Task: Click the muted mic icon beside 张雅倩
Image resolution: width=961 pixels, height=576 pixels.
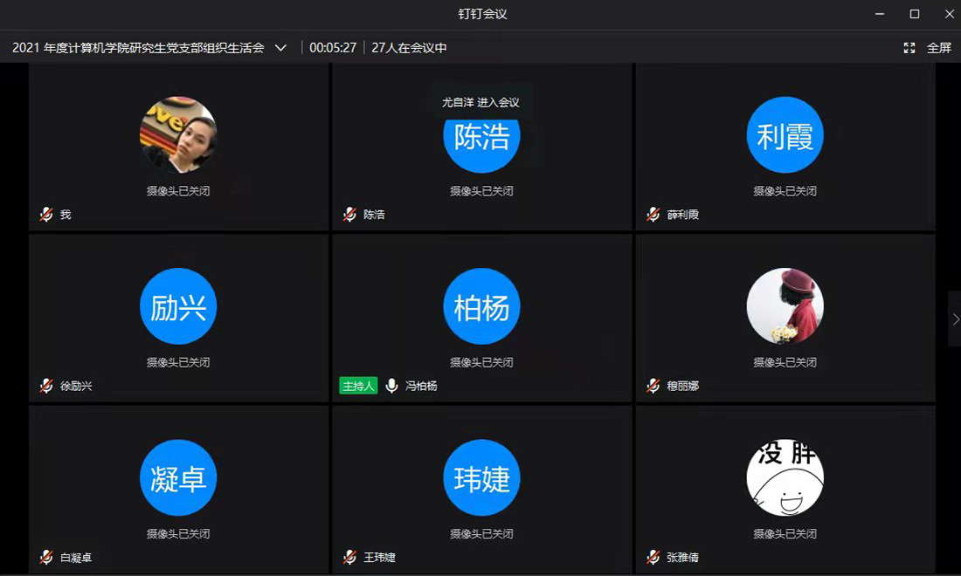Action: pyautogui.click(x=653, y=557)
